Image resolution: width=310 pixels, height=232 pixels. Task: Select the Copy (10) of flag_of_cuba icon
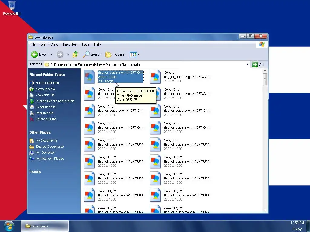pos(89,162)
